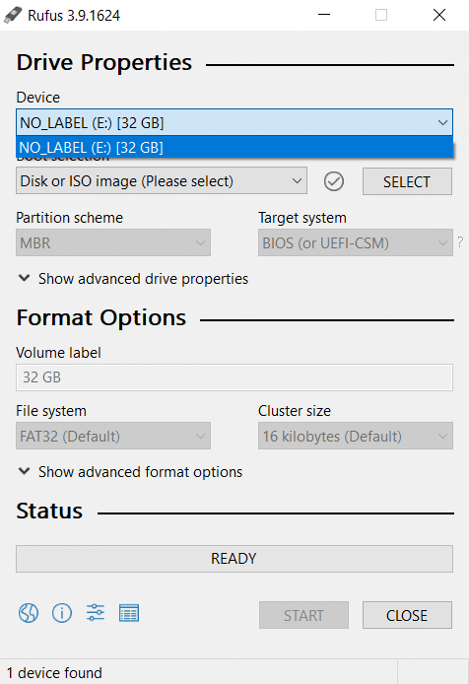Click the Target system question mark help
Screen dimensions: 469x684
click(460, 242)
